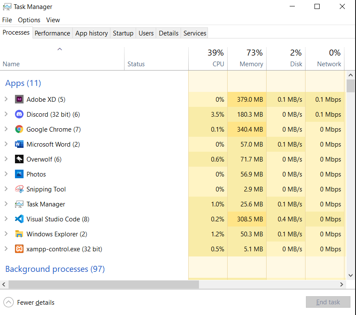Click the horizontal scrollbar right arrow
The height and width of the screenshot is (315, 356).
(341, 285)
